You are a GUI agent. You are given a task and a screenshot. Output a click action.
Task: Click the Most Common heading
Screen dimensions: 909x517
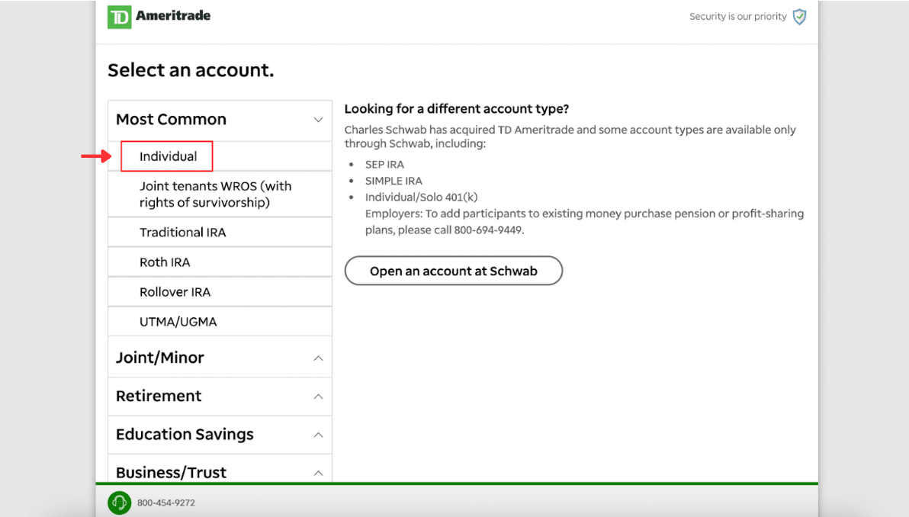pos(171,120)
